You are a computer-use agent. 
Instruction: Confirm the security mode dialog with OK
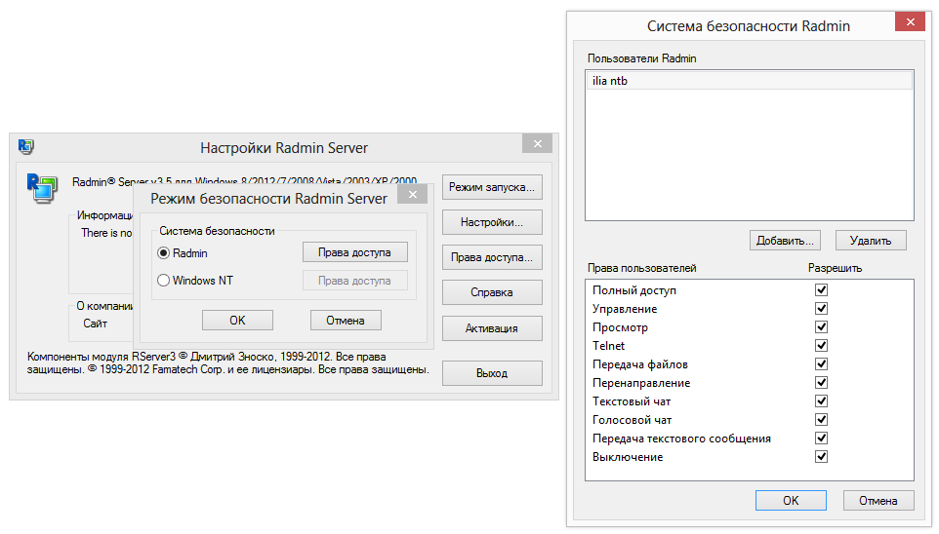237,320
